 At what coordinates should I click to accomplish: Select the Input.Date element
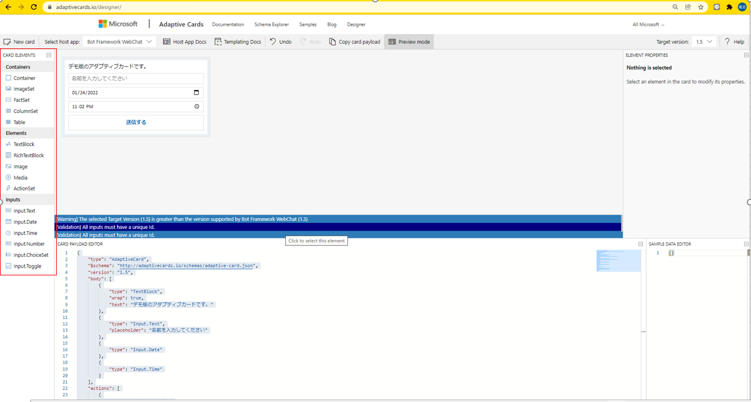tap(21, 222)
